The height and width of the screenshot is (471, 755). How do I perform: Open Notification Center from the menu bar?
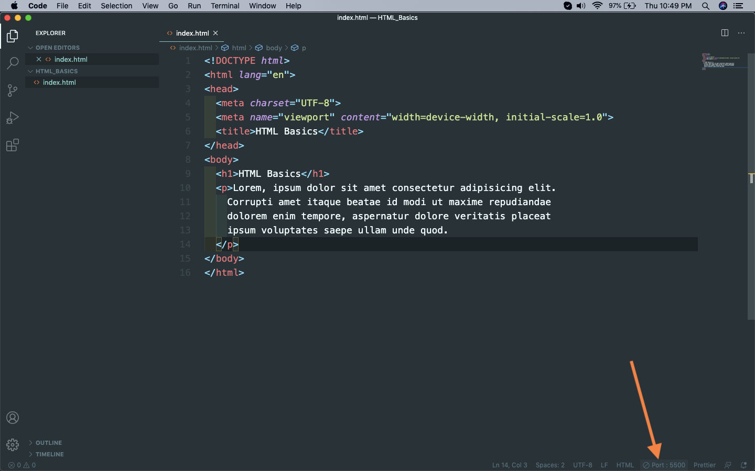pos(738,6)
